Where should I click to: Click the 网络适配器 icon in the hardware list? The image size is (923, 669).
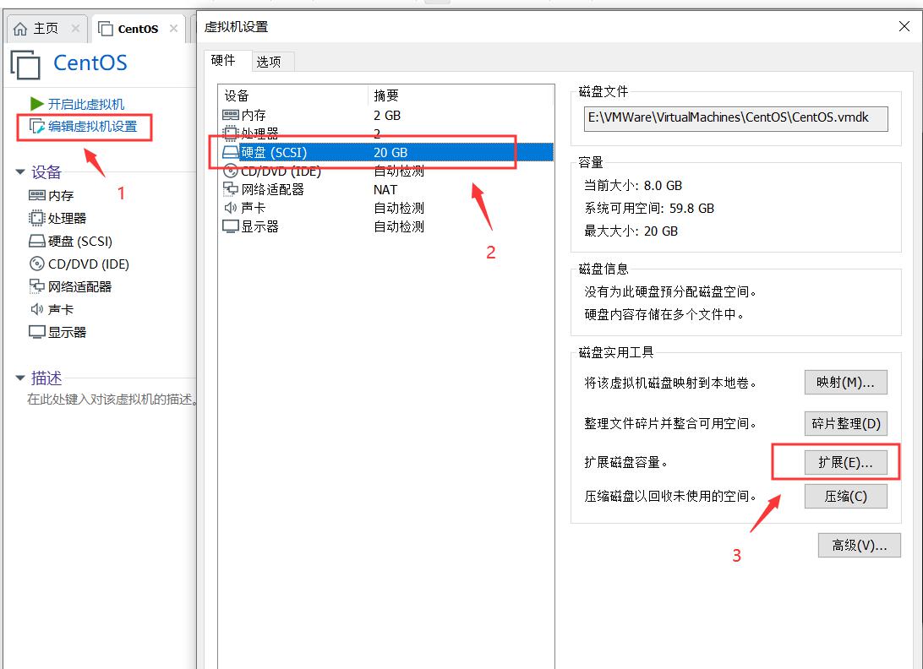pos(230,189)
